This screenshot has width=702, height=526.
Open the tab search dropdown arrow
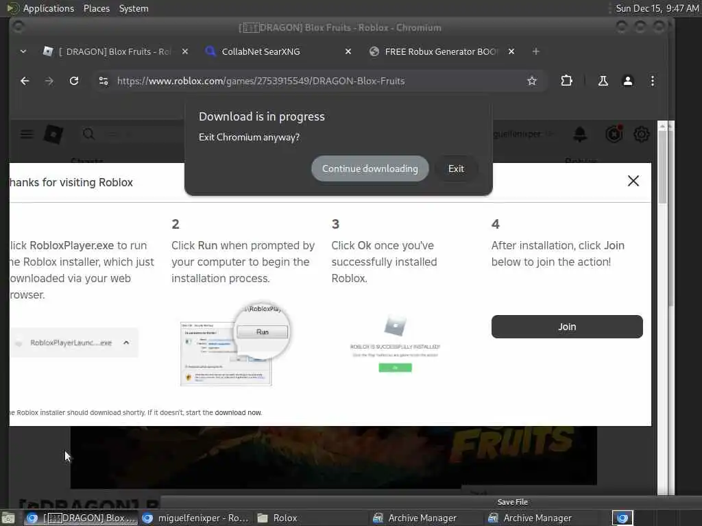(23, 51)
